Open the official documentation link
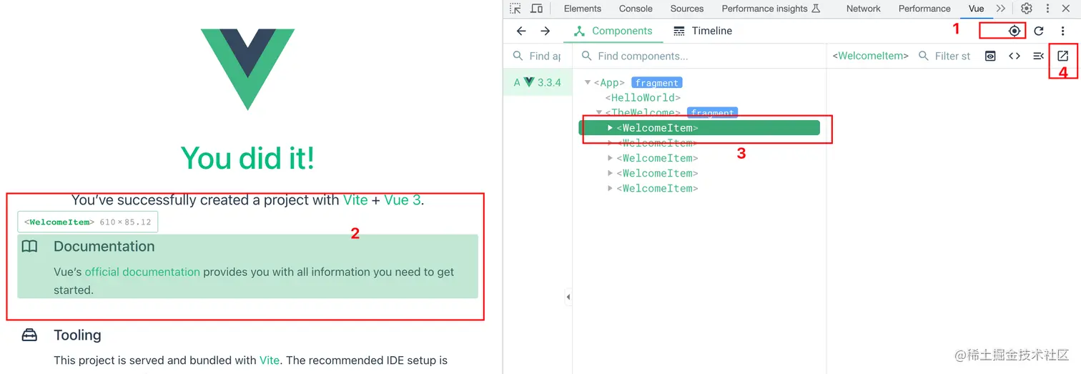 click(x=142, y=272)
